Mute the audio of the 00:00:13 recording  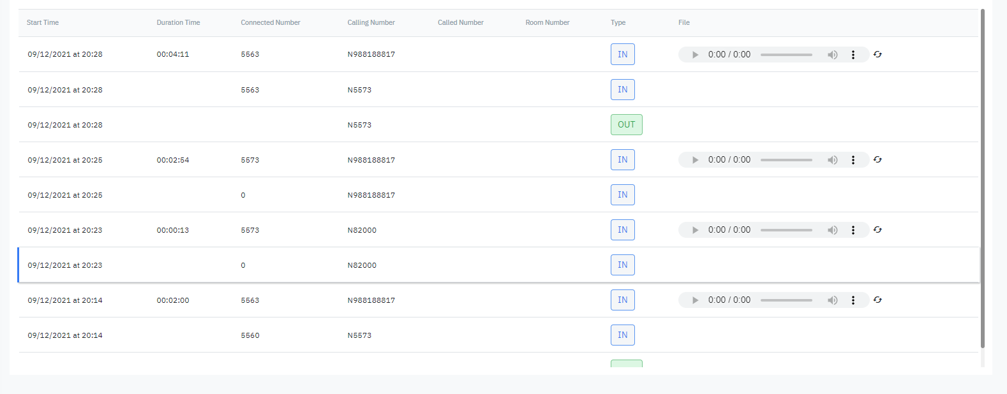832,230
